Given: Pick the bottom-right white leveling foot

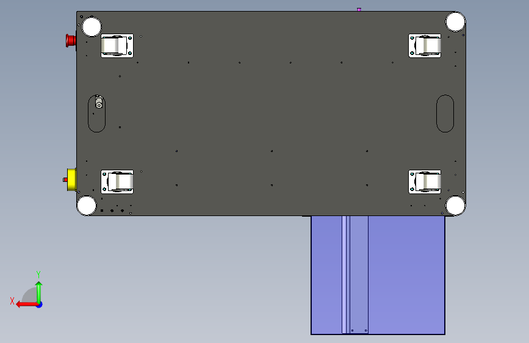Looking at the screenshot, I should pyautogui.click(x=455, y=205).
